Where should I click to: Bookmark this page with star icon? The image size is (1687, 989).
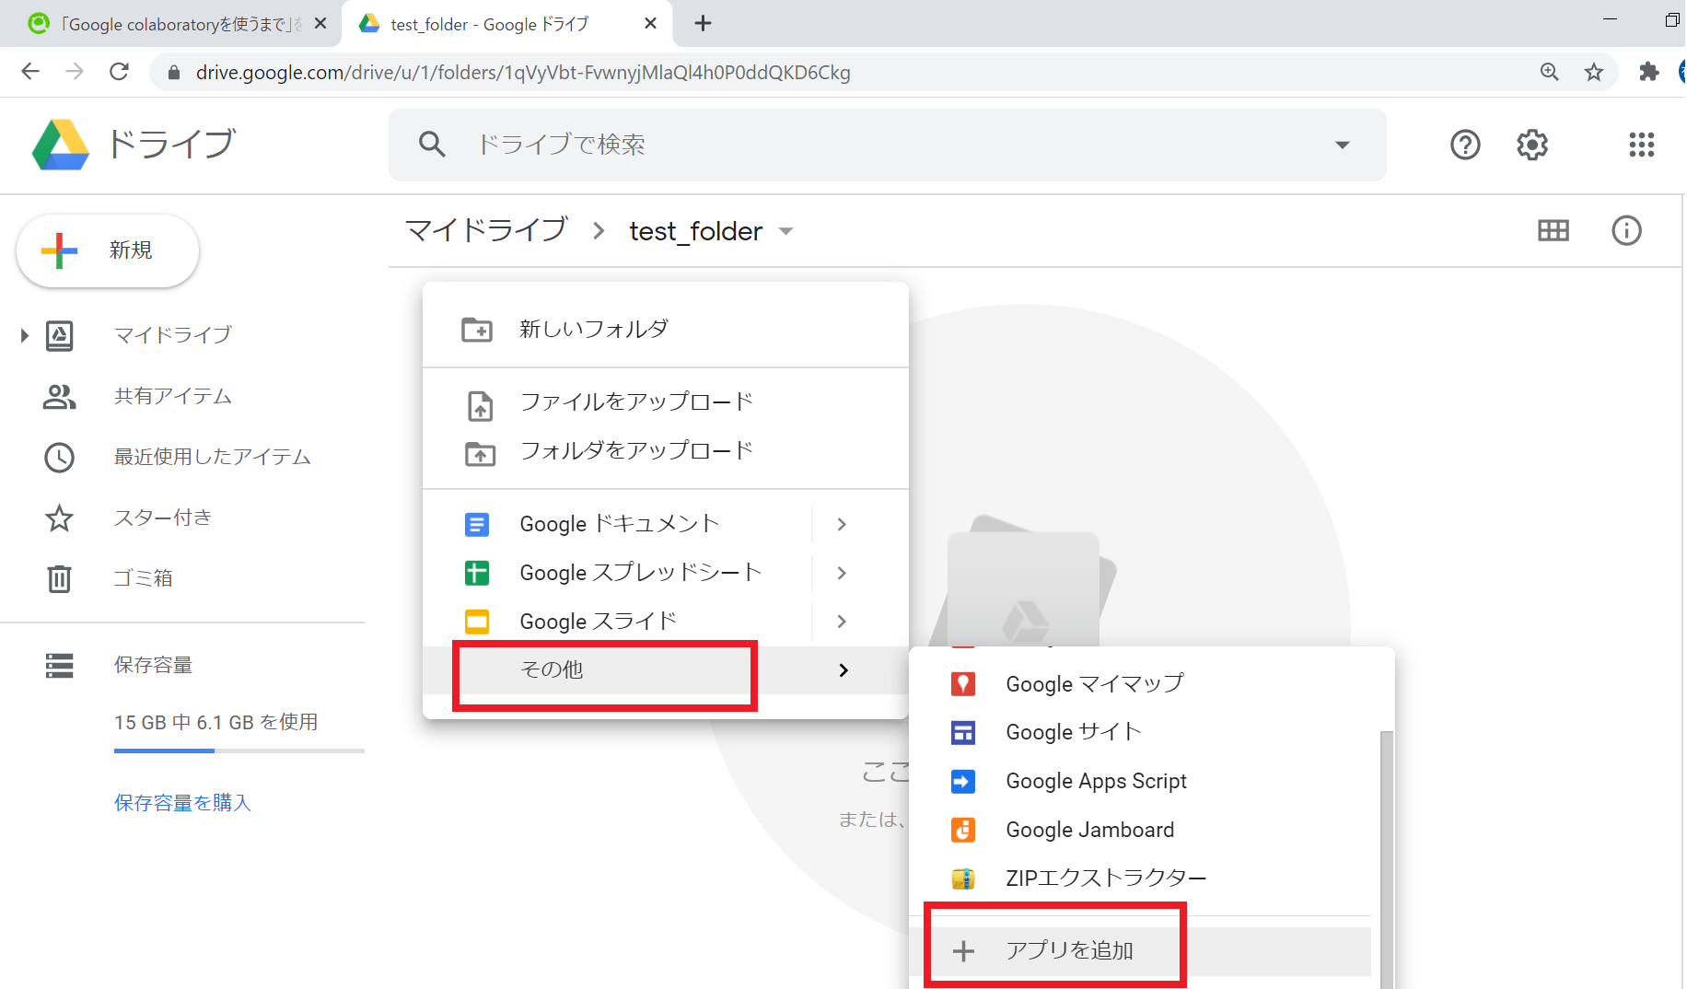[x=1594, y=72]
